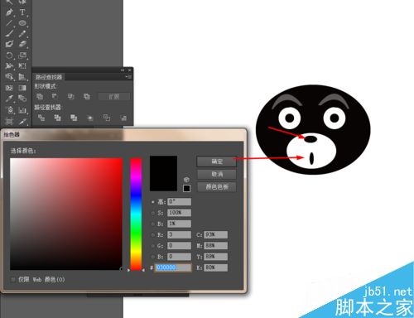Click the rainbow hue spectrum slider
Viewport: 414px width, 318px height.
[x=136, y=214]
